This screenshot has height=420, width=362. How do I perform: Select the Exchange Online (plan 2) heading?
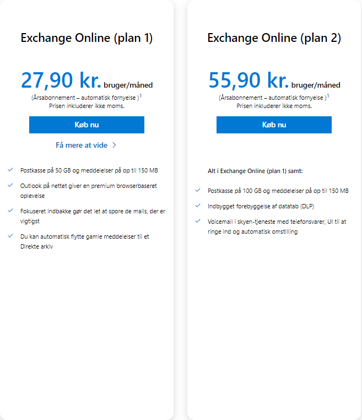(274, 38)
